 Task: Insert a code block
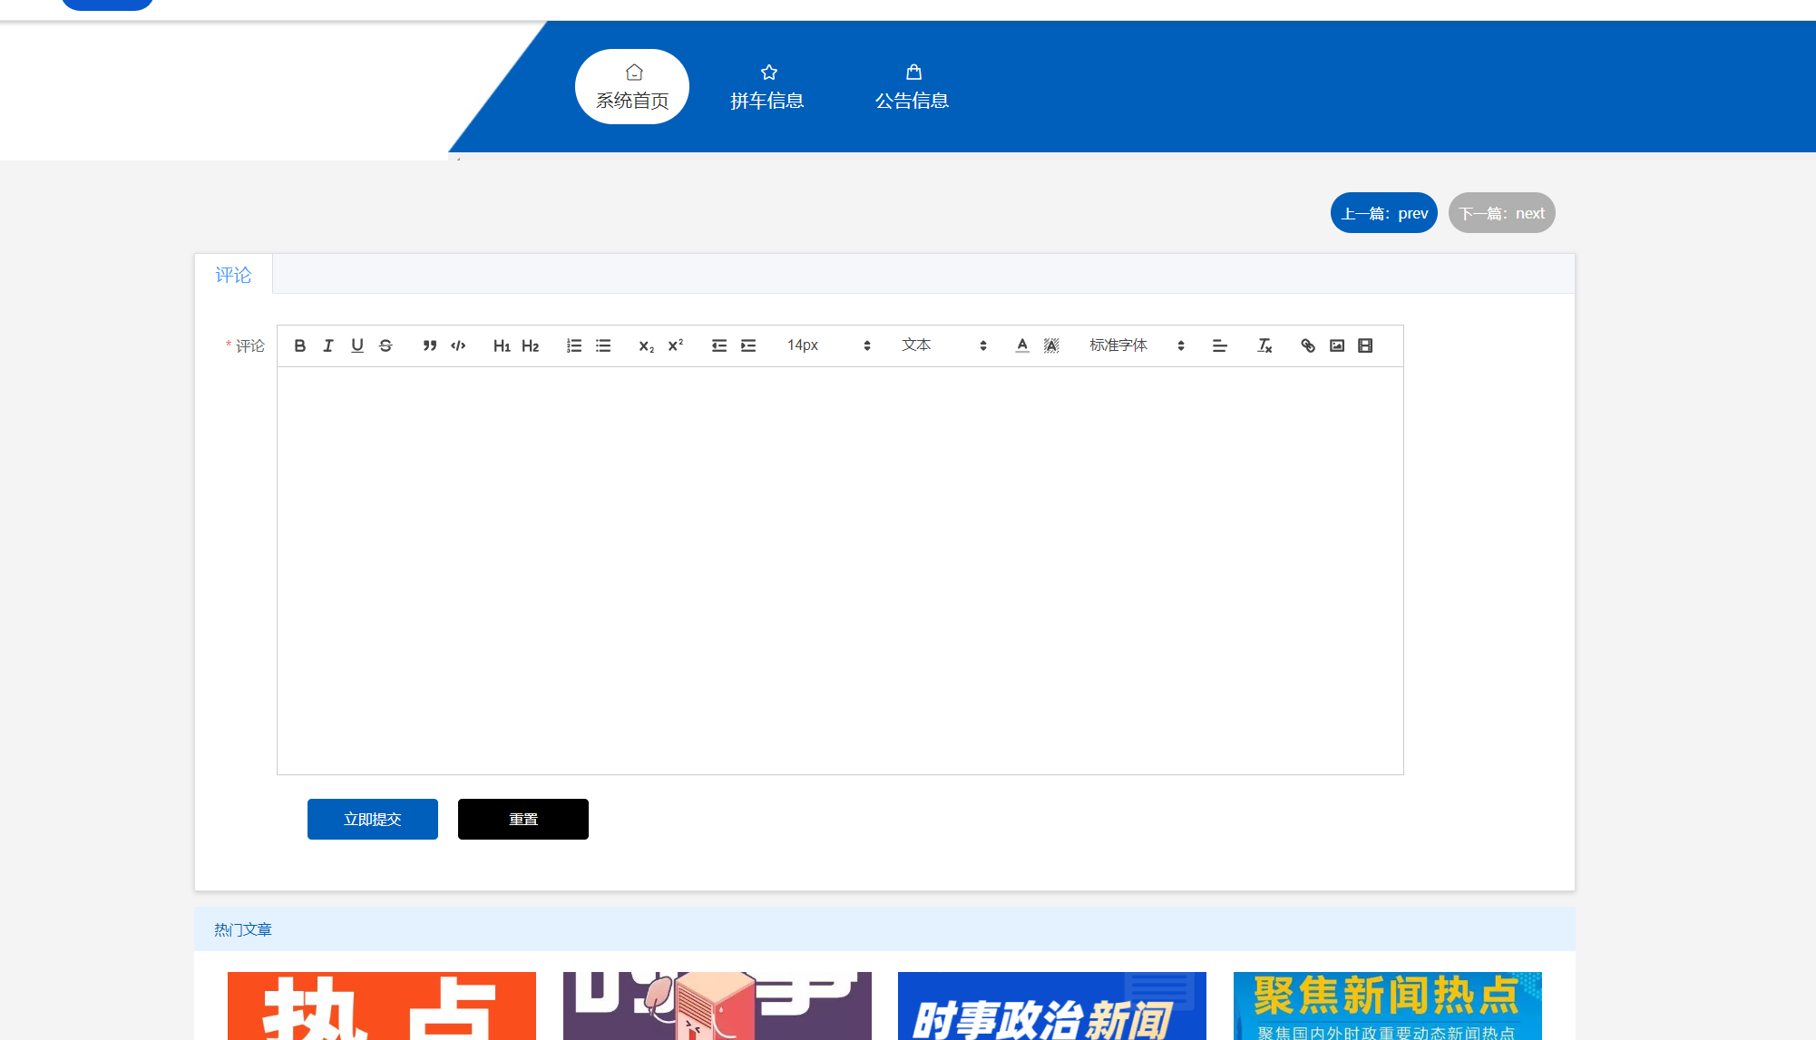pos(457,345)
